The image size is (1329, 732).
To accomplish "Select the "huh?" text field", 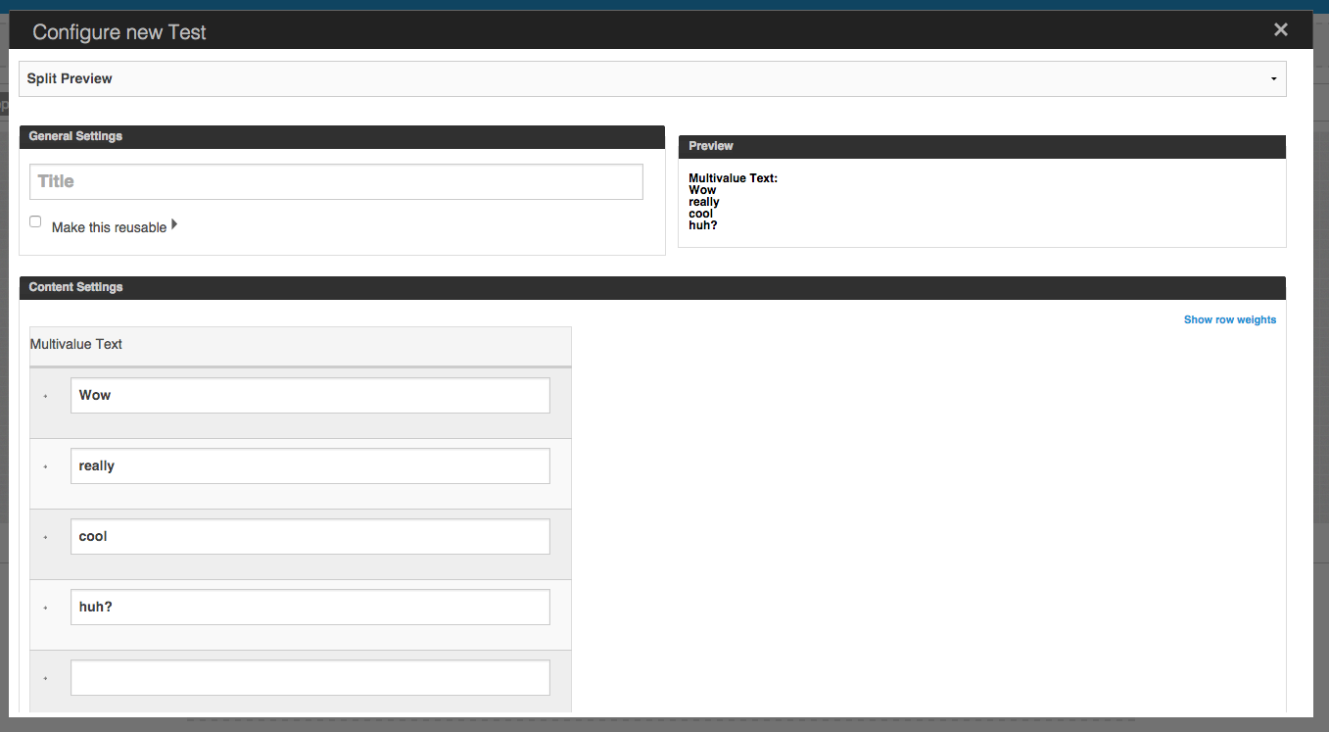I will [309, 607].
